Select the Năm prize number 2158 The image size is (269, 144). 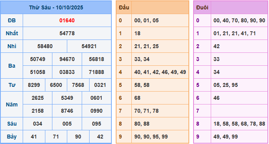pos(38,111)
